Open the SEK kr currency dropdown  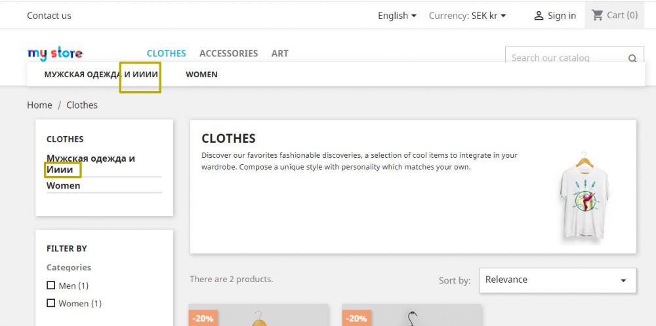[x=489, y=16]
